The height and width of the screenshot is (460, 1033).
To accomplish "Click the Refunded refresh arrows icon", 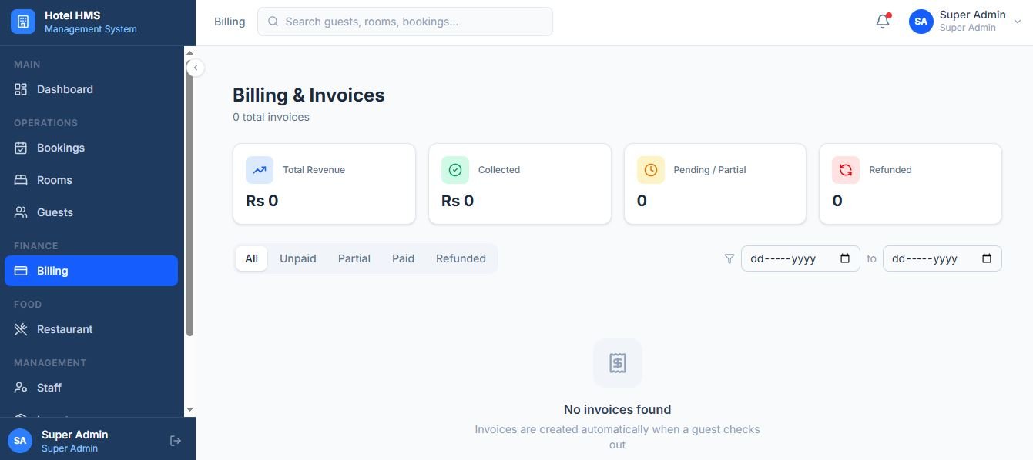I will click(x=846, y=170).
